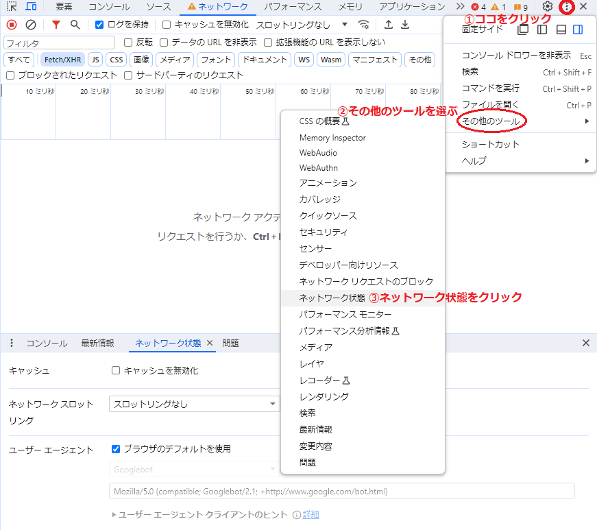Click the フィルタ text input field
This screenshot has height=530, width=597.
59,43
